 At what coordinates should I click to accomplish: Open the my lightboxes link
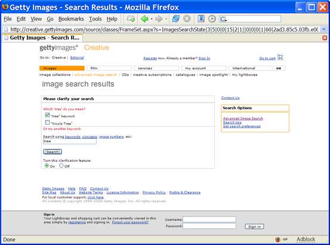[x=245, y=75]
